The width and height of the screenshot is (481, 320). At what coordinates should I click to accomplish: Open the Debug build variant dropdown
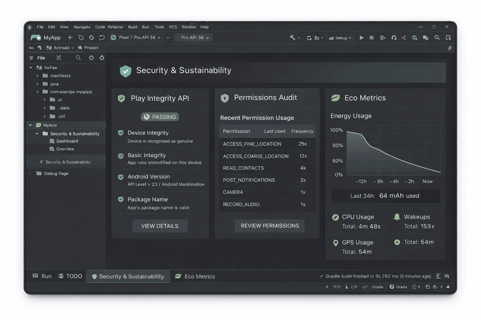tap(340, 38)
